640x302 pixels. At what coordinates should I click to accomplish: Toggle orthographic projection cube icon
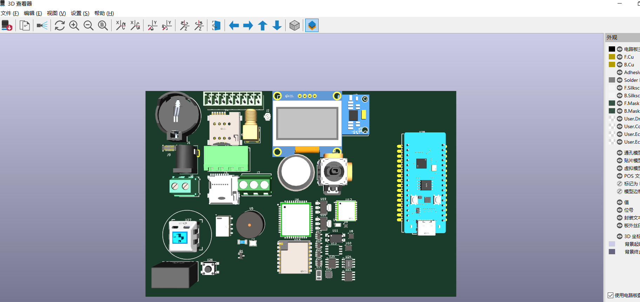coord(294,26)
